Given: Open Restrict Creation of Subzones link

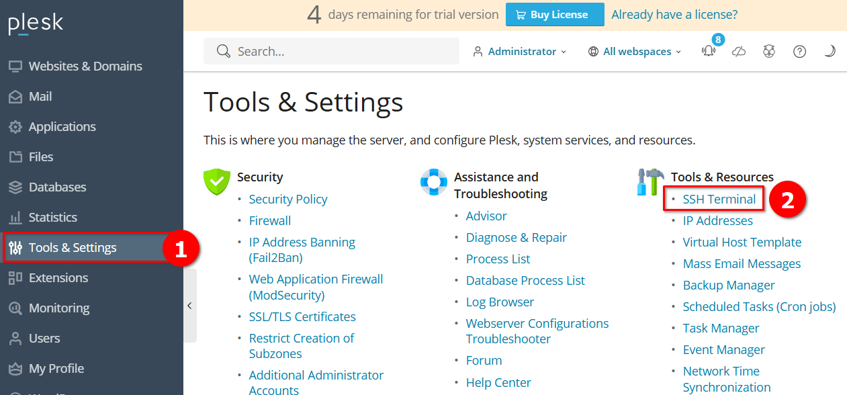Looking at the screenshot, I should (x=302, y=345).
